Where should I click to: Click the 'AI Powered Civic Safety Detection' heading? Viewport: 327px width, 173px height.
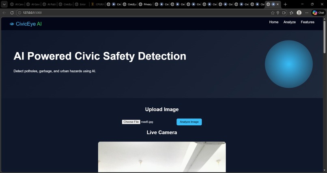(x=100, y=56)
